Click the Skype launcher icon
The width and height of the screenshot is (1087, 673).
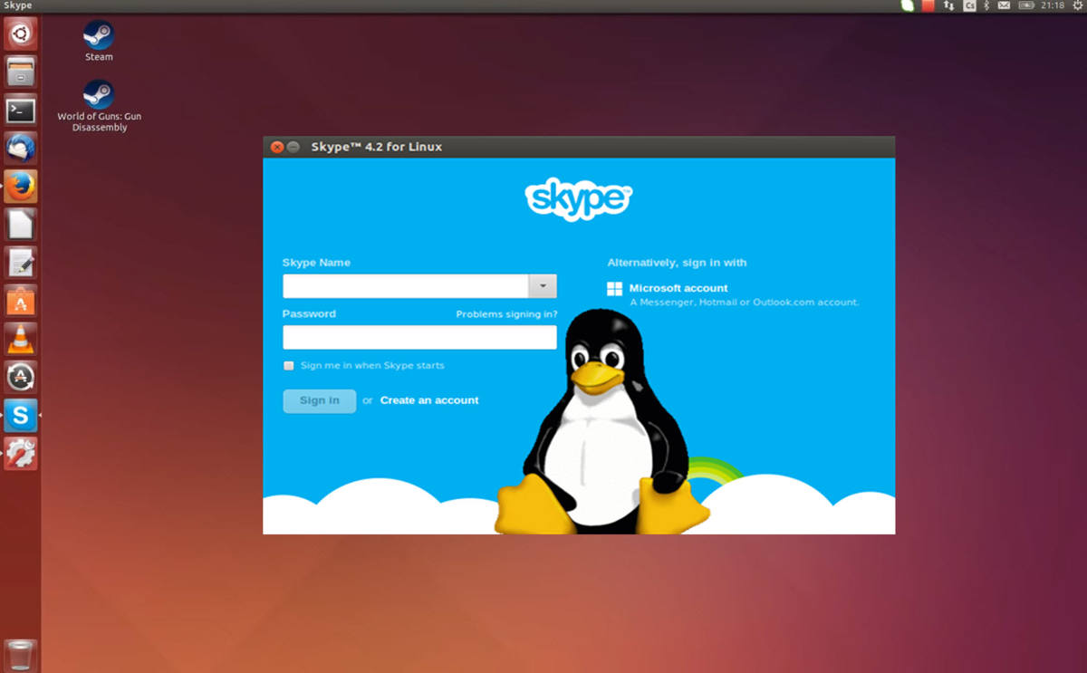coord(20,415)
